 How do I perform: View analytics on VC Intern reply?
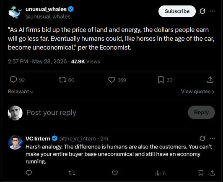(x=161, y=173)
